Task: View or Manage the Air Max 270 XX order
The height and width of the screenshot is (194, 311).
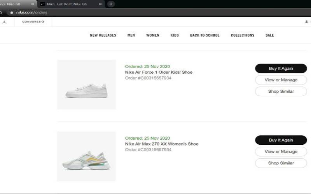Action: point(281,152)
